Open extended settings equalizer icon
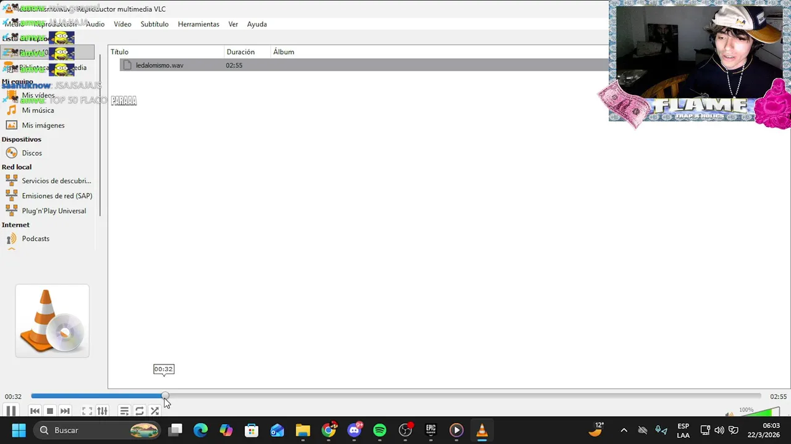This screenshot has width=791, height=444. (103, 411)
